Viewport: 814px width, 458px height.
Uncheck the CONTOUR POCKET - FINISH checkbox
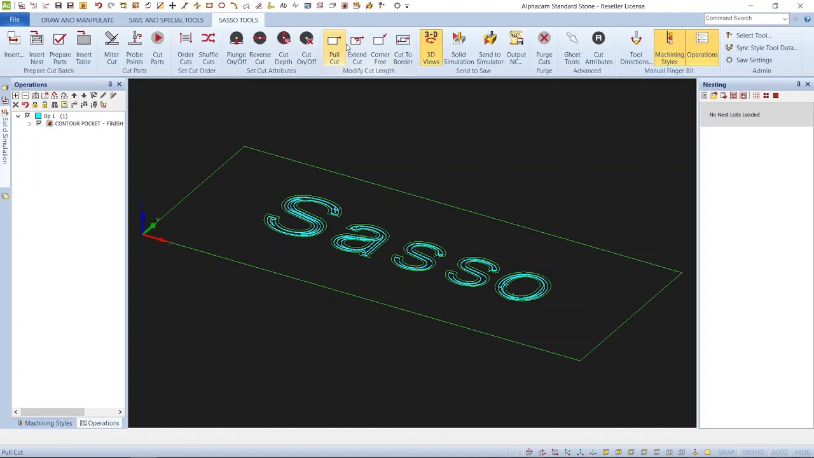pyautogui.click(x=39, y=123)
